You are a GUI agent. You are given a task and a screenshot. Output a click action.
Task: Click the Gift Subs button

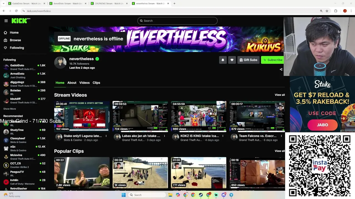click(x=248, y=60)
